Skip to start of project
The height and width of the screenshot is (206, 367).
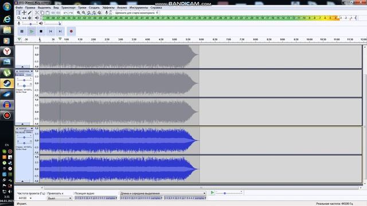50,31
